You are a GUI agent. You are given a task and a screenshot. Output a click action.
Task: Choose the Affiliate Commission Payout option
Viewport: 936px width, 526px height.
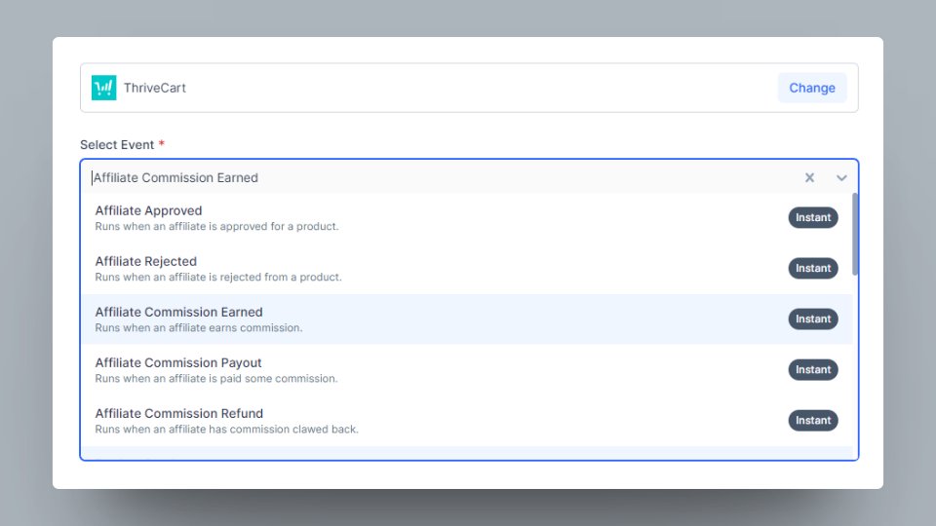point(467,370)
